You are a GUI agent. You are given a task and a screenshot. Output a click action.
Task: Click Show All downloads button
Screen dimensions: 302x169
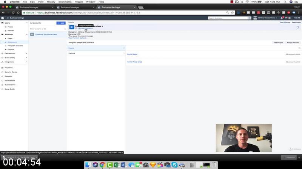tap(289, 157)
